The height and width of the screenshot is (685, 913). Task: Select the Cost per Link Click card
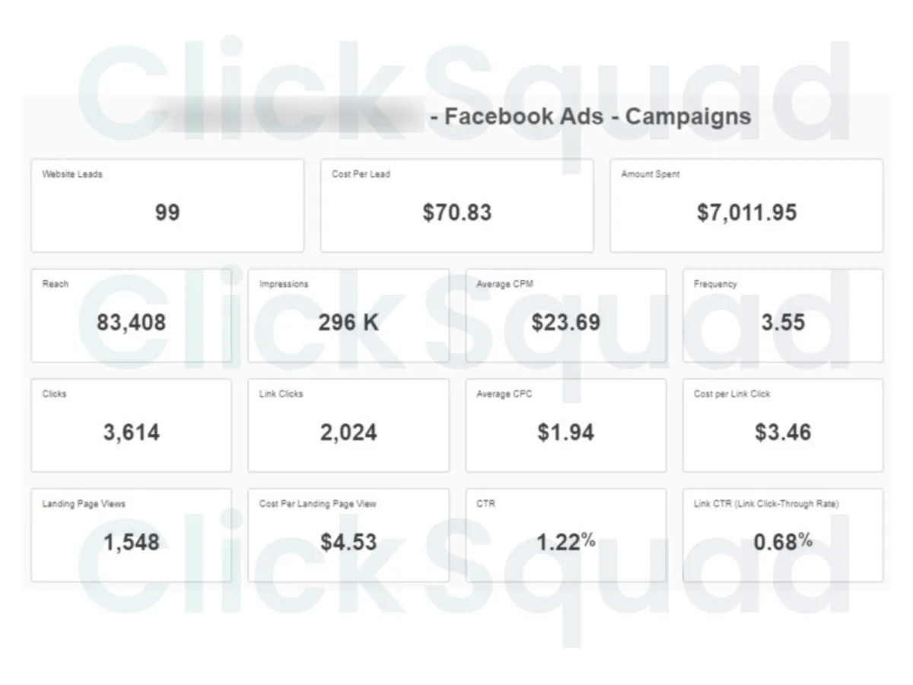coord(783,425)
